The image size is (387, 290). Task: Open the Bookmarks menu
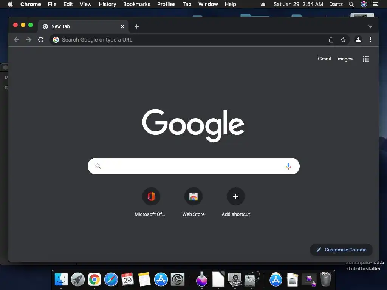(137, 4)
